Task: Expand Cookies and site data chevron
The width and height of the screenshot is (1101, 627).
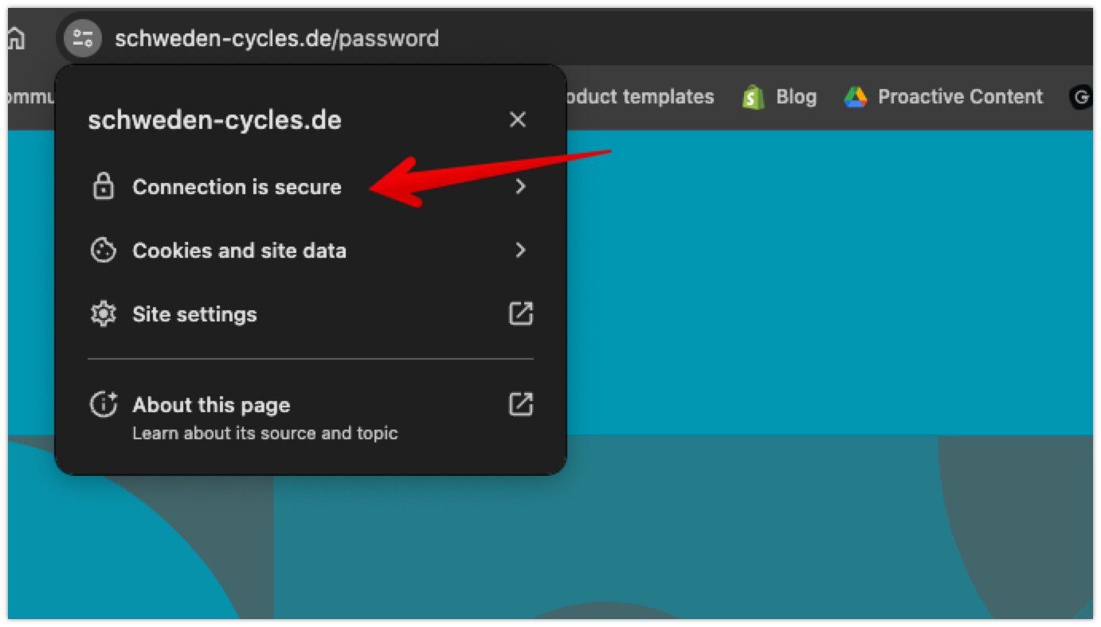Action: [x=520, y=250]
